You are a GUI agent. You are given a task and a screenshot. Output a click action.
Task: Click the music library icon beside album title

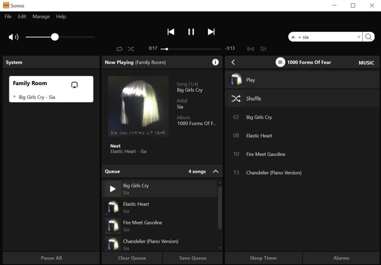click(280, 63)
